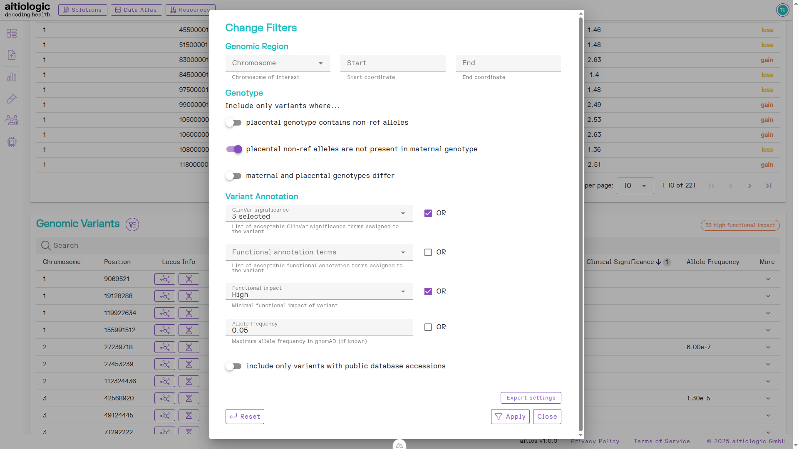
Task: Open the processor chip icon in sidebar
Action: [12, 142]
